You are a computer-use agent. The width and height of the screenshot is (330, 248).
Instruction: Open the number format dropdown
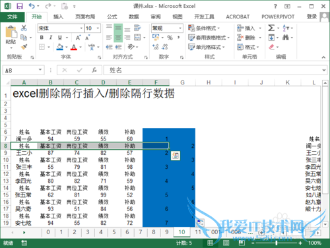180,28
